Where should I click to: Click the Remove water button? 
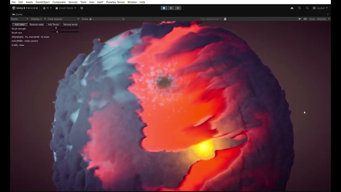point(37,25)
